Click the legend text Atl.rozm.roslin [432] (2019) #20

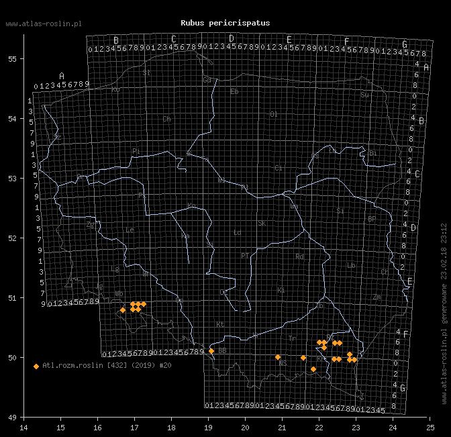pyautogui.click(x=107, y=365)
